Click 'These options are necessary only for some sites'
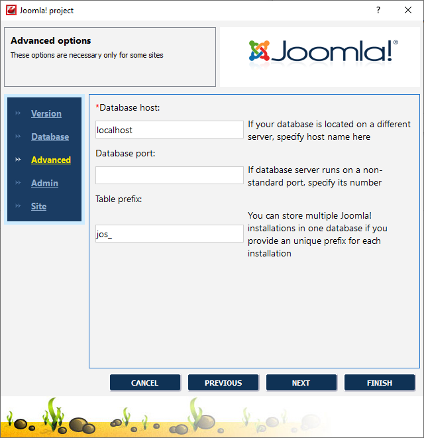 point(87,55)
